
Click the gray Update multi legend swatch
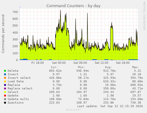coord(5,99)
